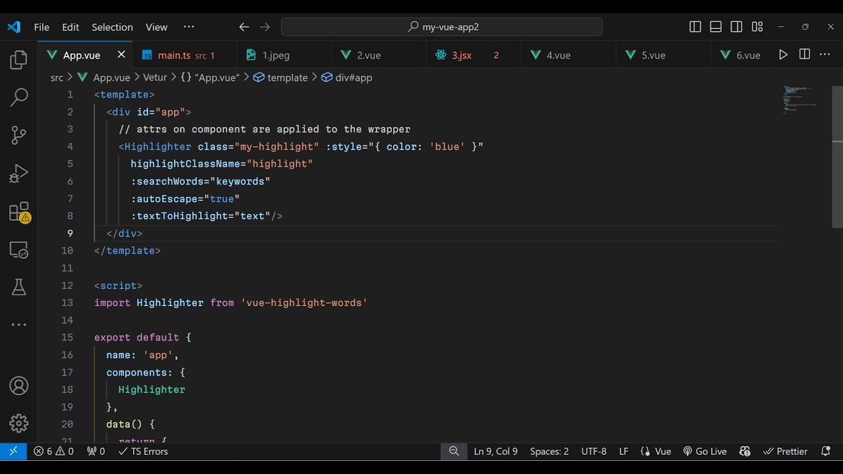The height and width of the screenshot is (474, 843).
Task: Open the Selection menu
Action: click(112, 27)
